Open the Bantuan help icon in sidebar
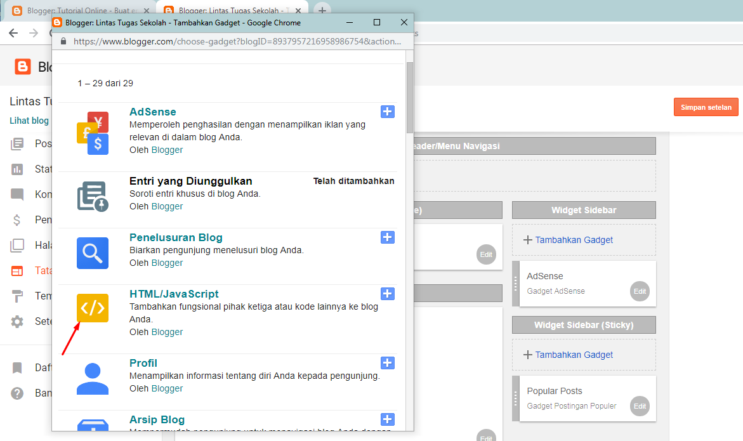 click(17, 393)
